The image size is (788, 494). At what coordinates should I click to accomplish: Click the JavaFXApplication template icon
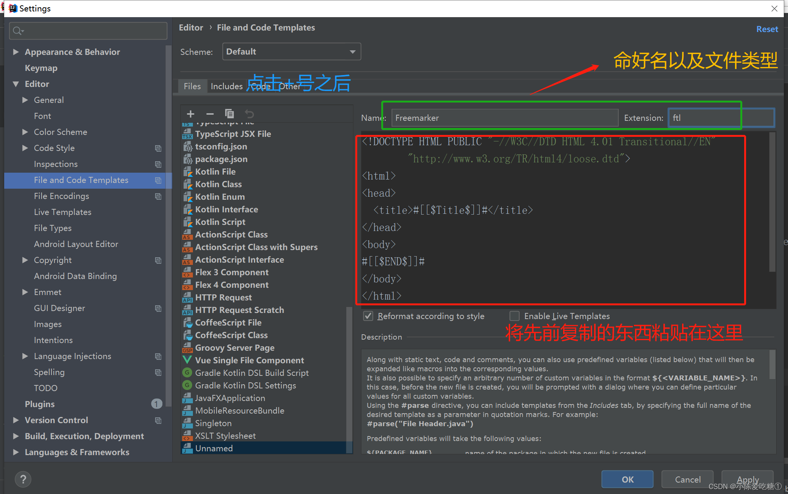[x=187, y=398]
